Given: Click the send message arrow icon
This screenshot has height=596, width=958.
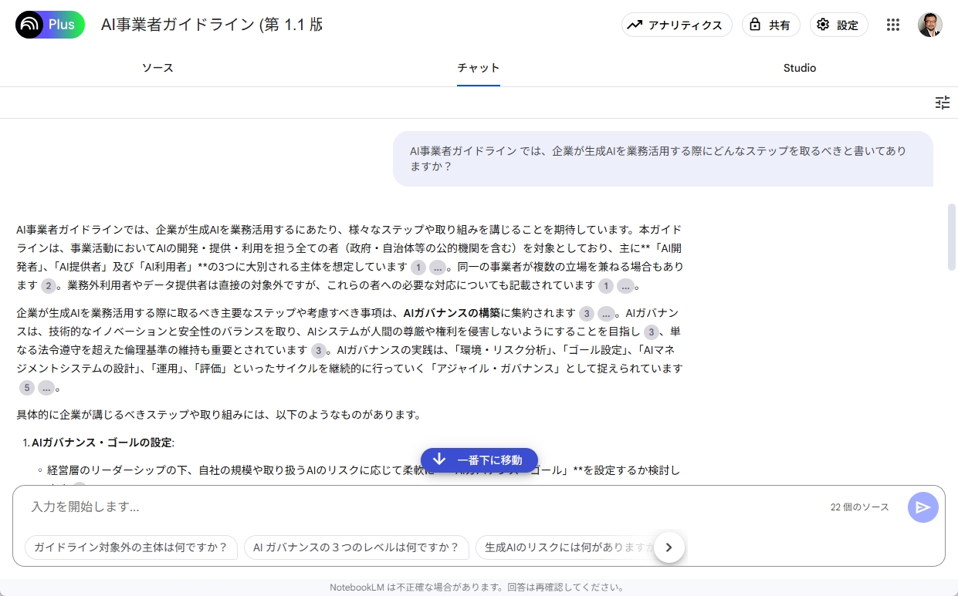Looking at the screenshot, I should 922,507.
